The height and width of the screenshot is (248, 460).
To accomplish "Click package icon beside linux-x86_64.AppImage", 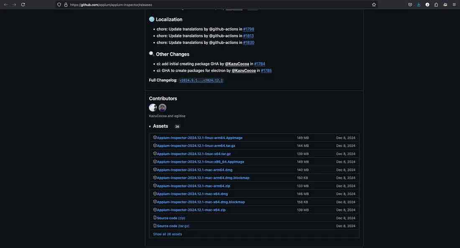I will [155, 161].
